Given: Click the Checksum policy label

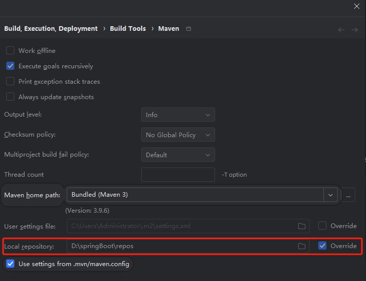Looking at the screenshot, I should click(30, 135).
